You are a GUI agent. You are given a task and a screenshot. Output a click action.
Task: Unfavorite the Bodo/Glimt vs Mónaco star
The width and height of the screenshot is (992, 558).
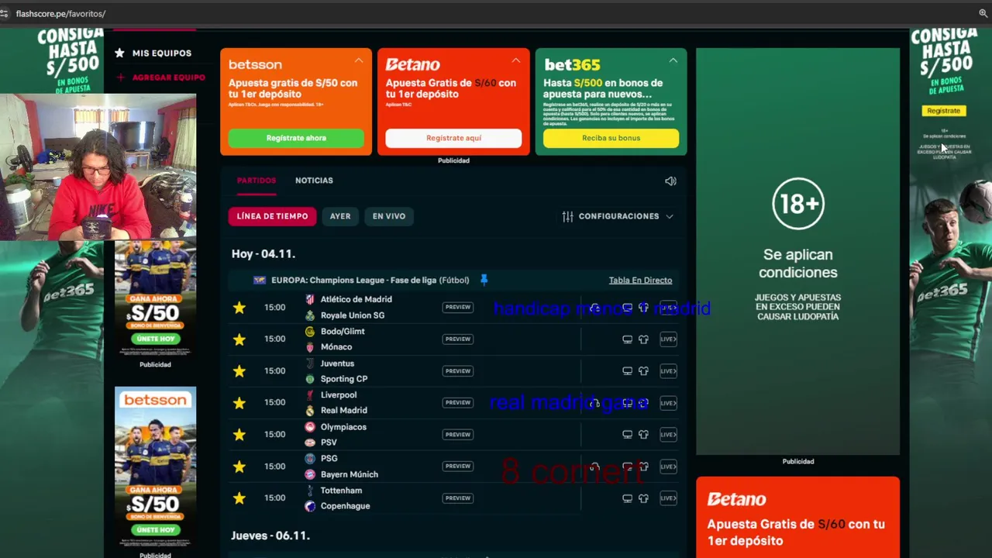tap(239, 339)
